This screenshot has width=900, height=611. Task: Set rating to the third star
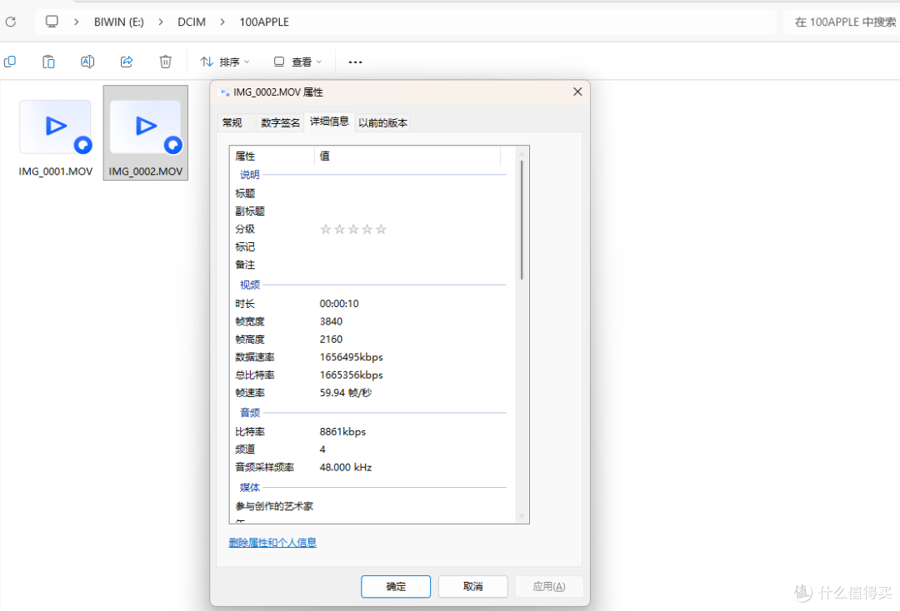(x=353, y=229)
